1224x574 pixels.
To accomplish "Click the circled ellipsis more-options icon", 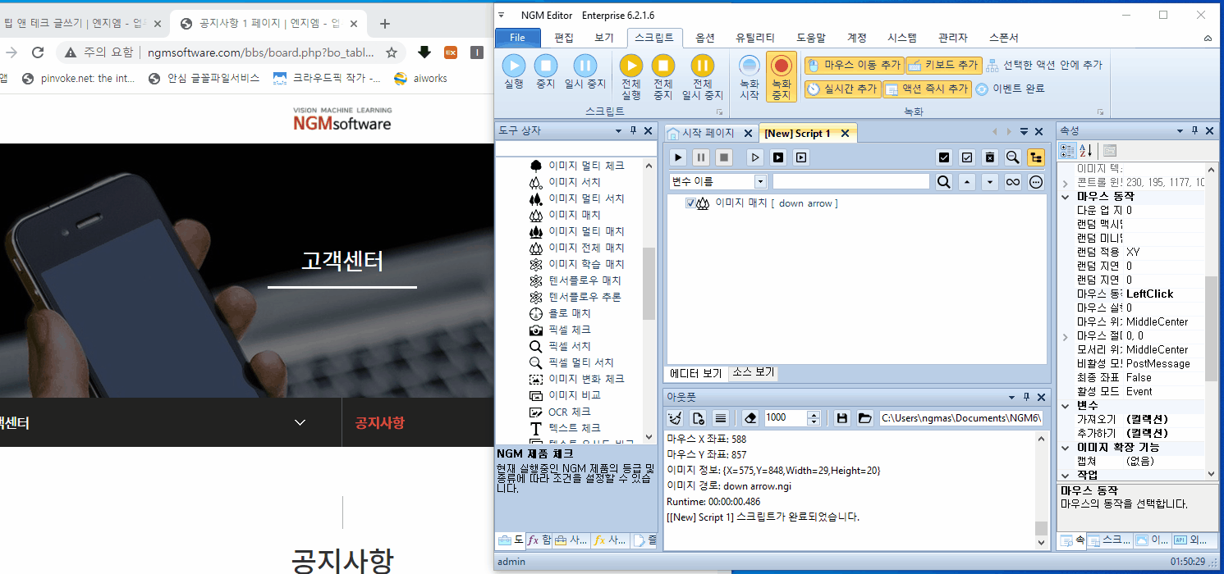I will point(1036,182).
